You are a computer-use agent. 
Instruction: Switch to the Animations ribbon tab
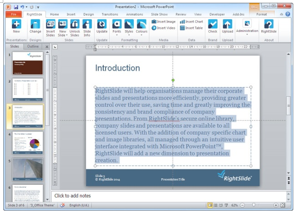point(134,14)
